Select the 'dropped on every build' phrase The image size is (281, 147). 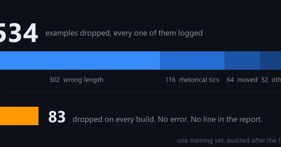(114, 119)
